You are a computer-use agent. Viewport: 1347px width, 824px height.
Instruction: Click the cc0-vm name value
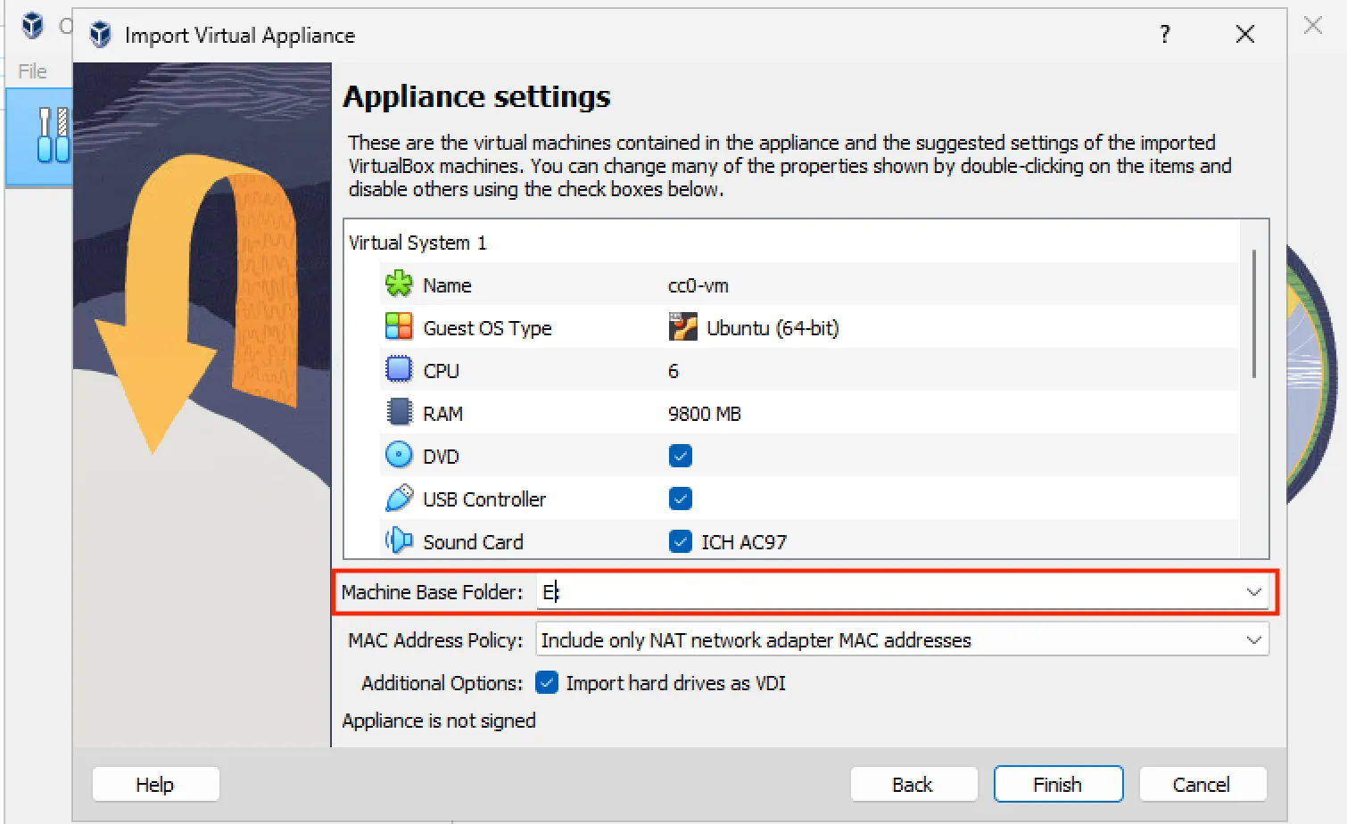click(698, 285)
